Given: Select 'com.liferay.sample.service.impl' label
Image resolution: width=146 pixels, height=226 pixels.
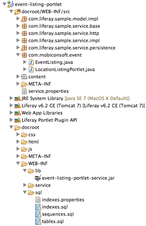Looking at the screenshot, I should 64,41.
